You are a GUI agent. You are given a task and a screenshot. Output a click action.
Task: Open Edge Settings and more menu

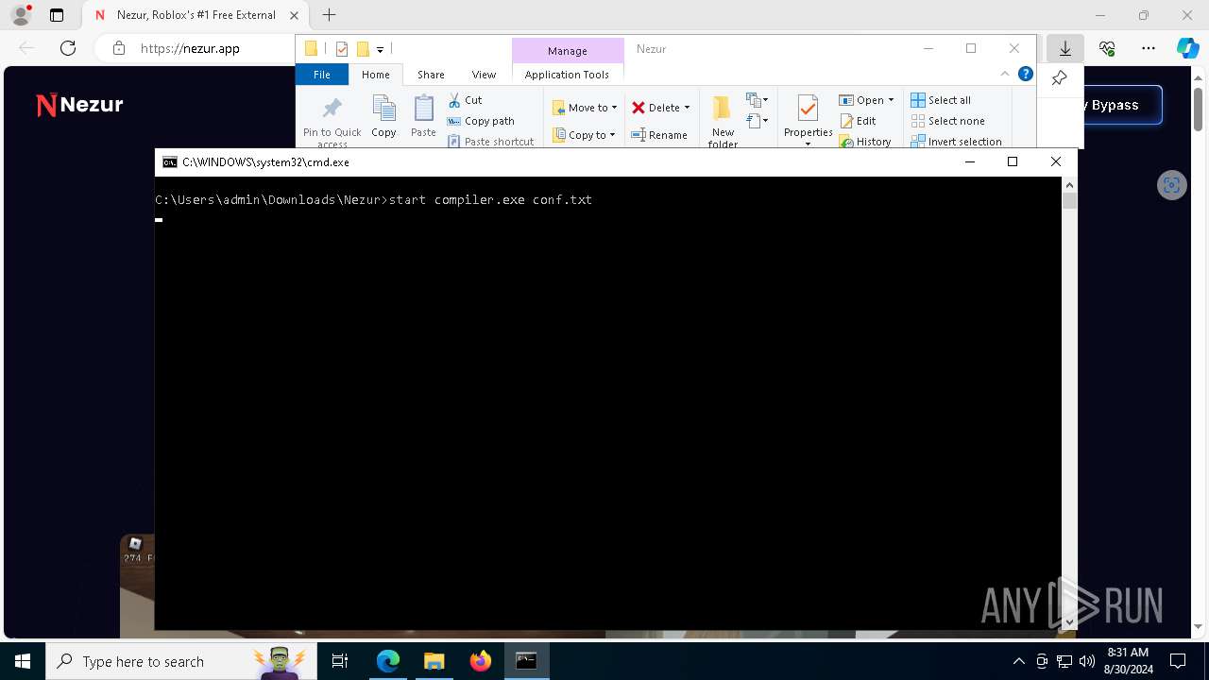point(1149,48)
